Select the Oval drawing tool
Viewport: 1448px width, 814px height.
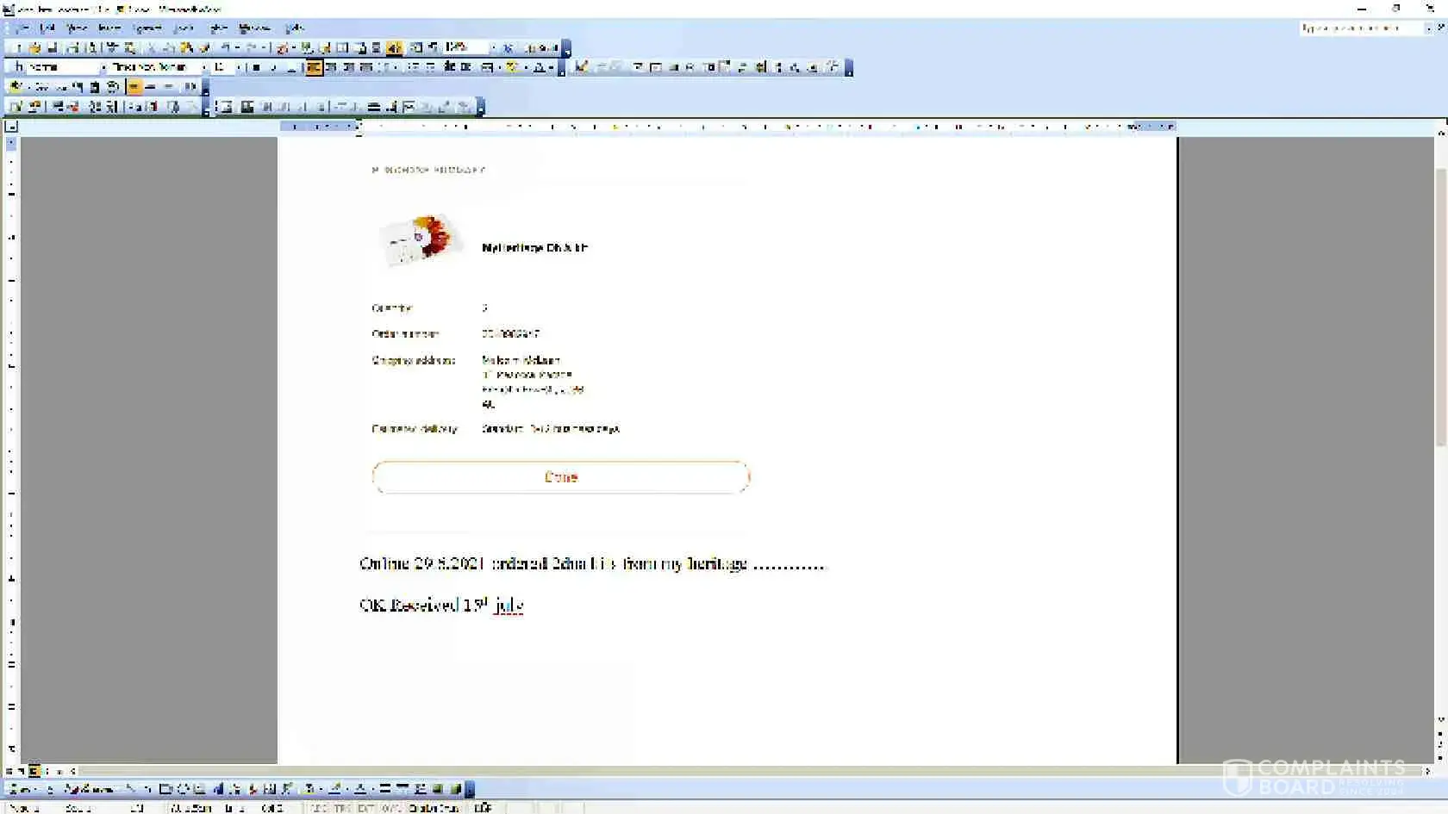point(183,788)
